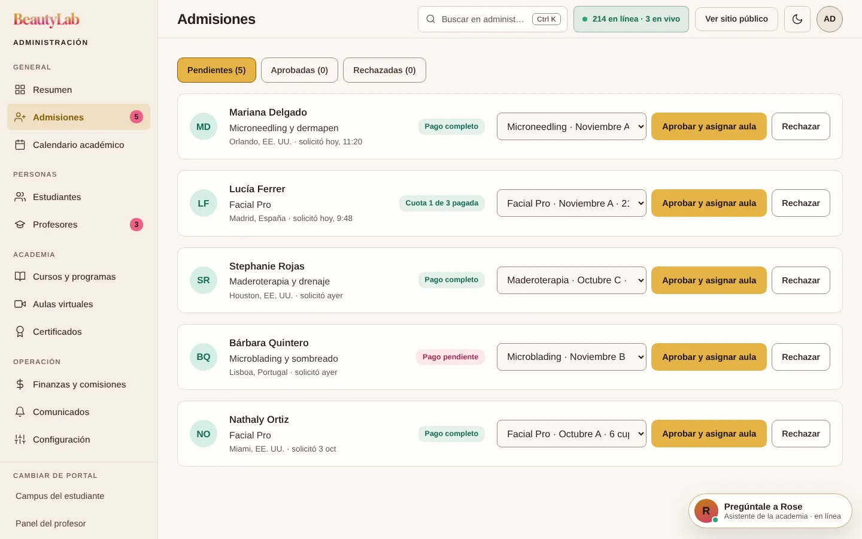
Task: Switch to Panel del profesor portal
Action: coord(78,523)
